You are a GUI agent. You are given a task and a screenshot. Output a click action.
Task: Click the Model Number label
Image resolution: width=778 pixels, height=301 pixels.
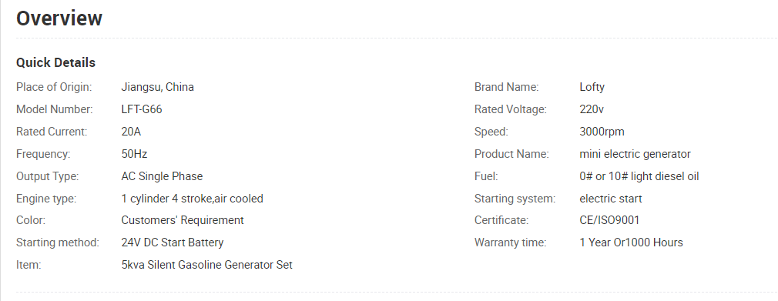[55, 109]
